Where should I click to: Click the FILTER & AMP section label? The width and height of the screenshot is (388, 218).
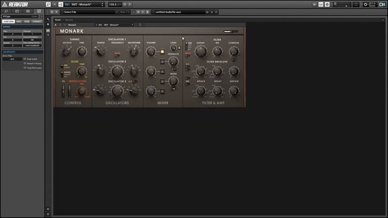click(x=213, y=103)
